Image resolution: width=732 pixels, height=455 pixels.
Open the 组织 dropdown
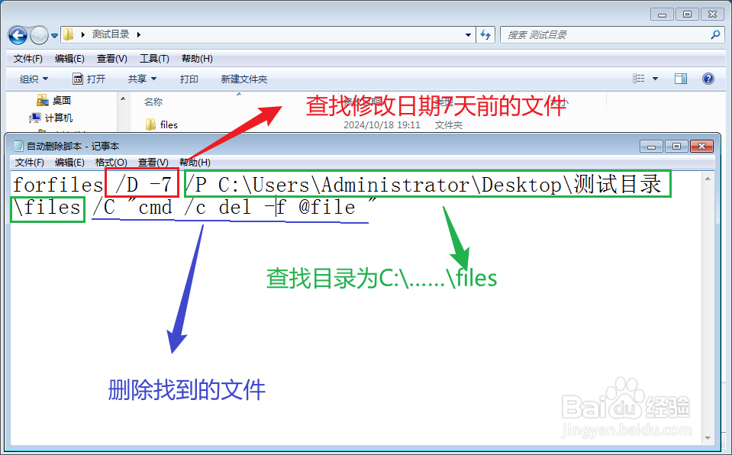pos(34,78)
